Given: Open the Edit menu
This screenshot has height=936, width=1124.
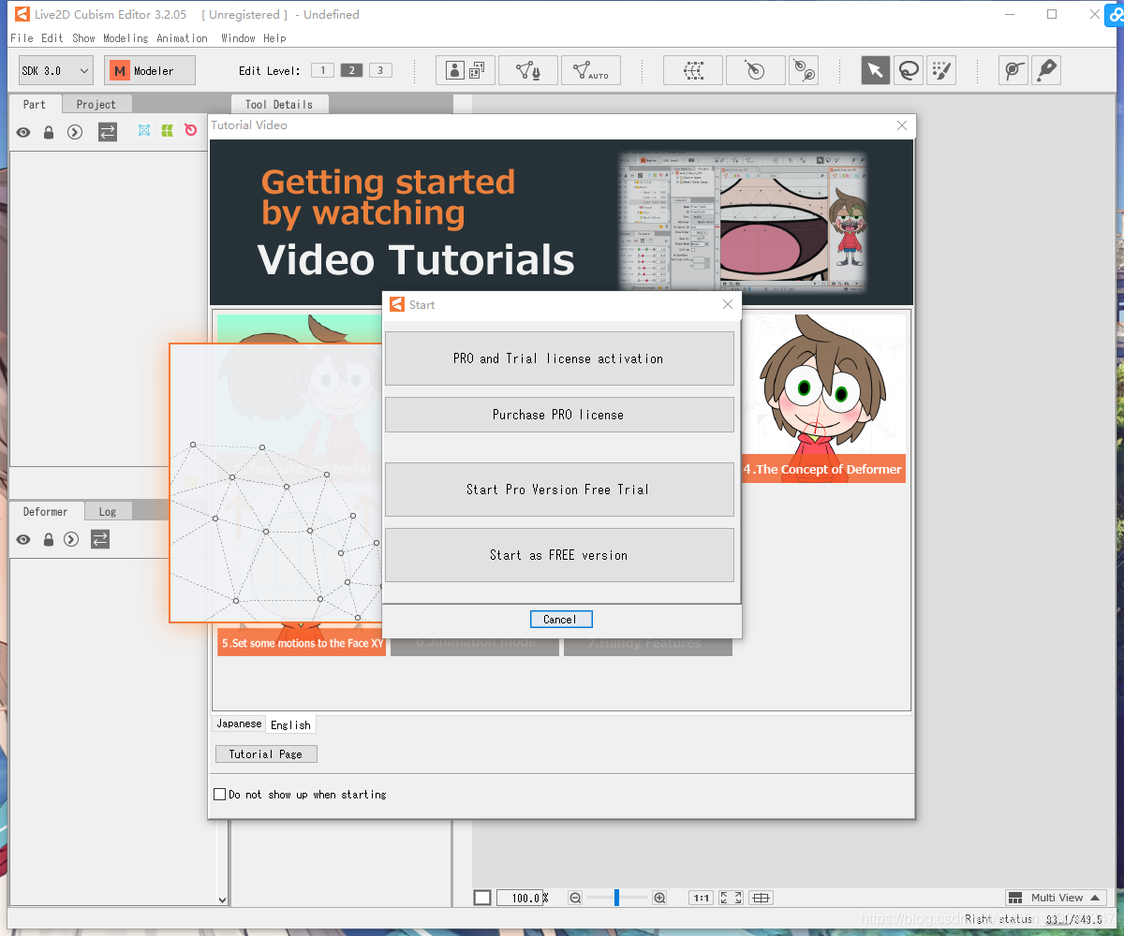Looking at the screenshot, I should point(52,38).
